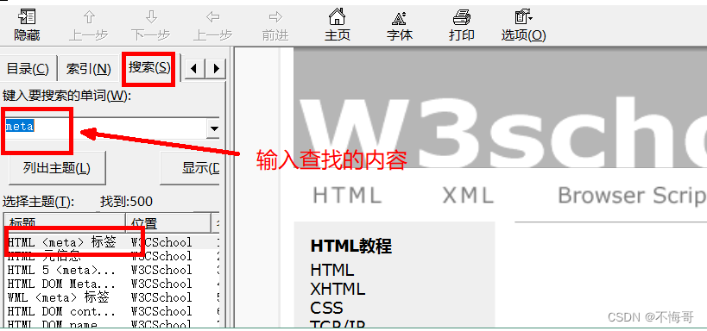Viewport: 707px width, 331px height.
Task: Click the search word input containing meta
Action: point(105,128)
